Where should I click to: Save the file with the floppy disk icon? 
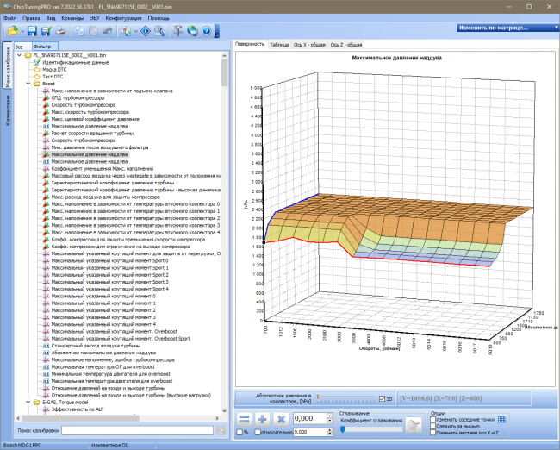tap(32, 31)
